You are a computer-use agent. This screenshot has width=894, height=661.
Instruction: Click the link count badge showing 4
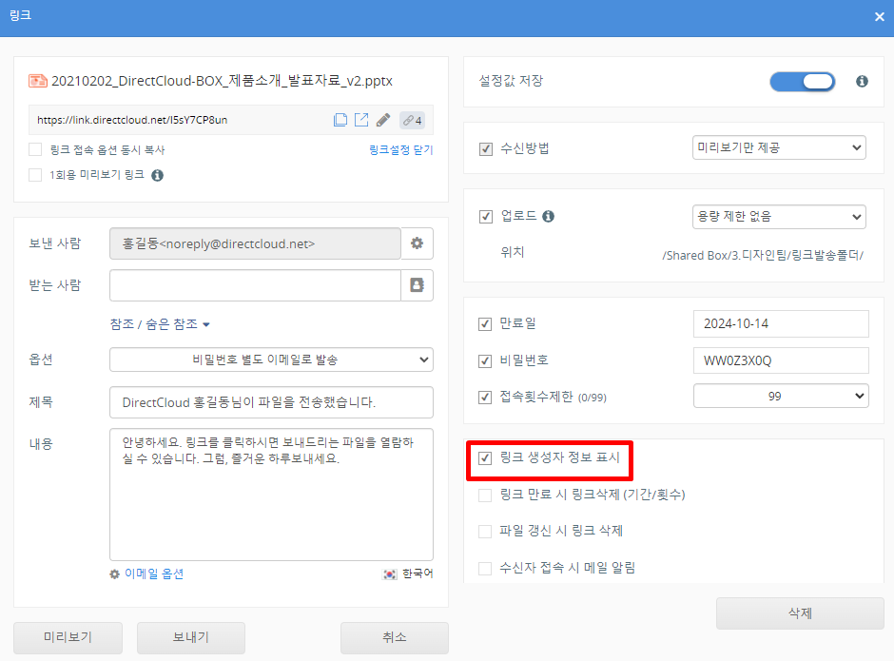412,120
